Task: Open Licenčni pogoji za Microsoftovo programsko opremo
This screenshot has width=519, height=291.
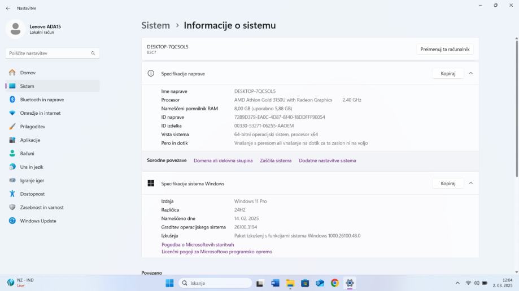Action: click(x=217, y=252)
